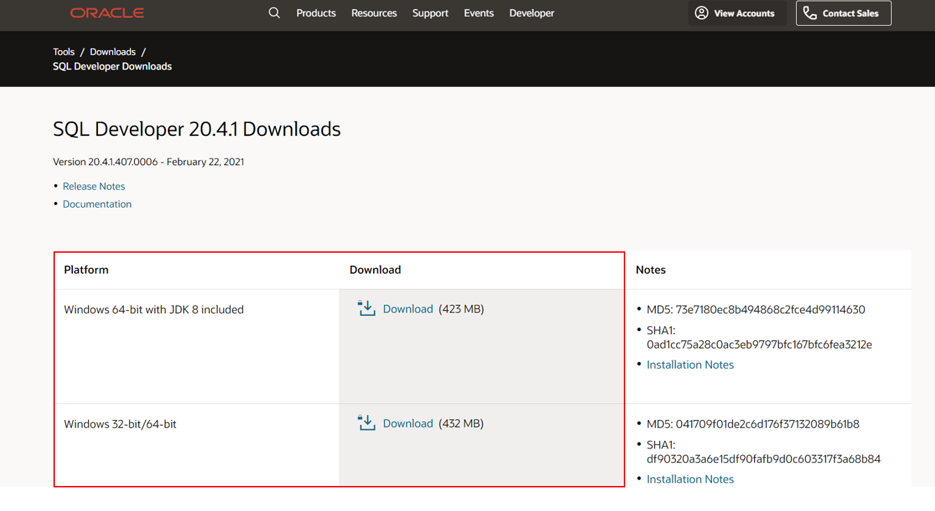This screenshot has height=511, width=935.
Task: Open the Documentation link
Action: [97, 204]
